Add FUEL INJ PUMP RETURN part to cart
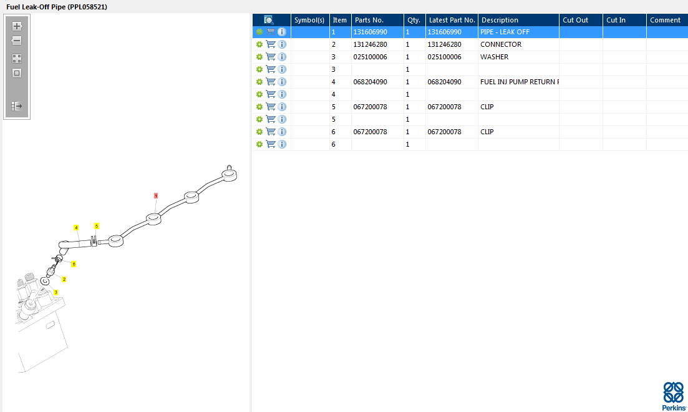This screenshot has height=412, width=688. (271, 82)
